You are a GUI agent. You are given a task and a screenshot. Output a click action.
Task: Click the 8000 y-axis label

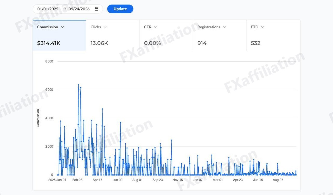pyautogui.click(x=49, y=61)
